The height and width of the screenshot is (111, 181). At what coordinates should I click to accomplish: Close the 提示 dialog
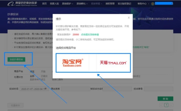(129, 18)
